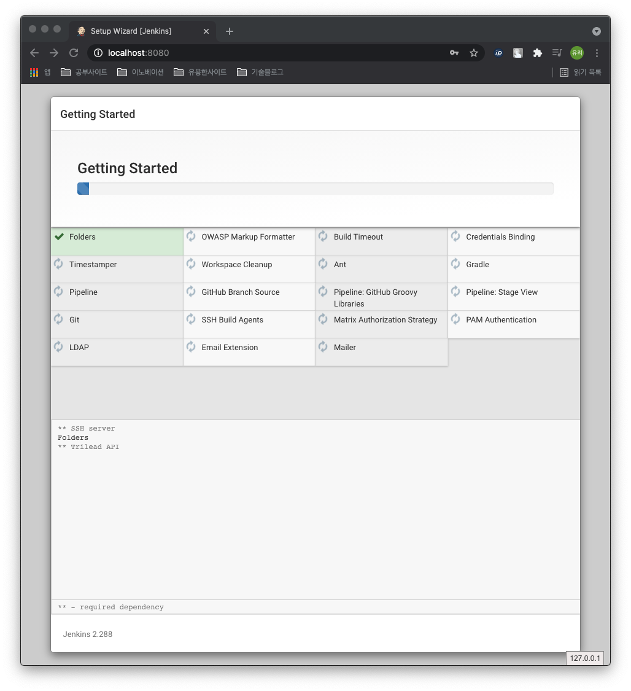Image resolution: width=631 pixels, height=691 pixels.
Task: View site information for localhost
Action: pos(98,53)
